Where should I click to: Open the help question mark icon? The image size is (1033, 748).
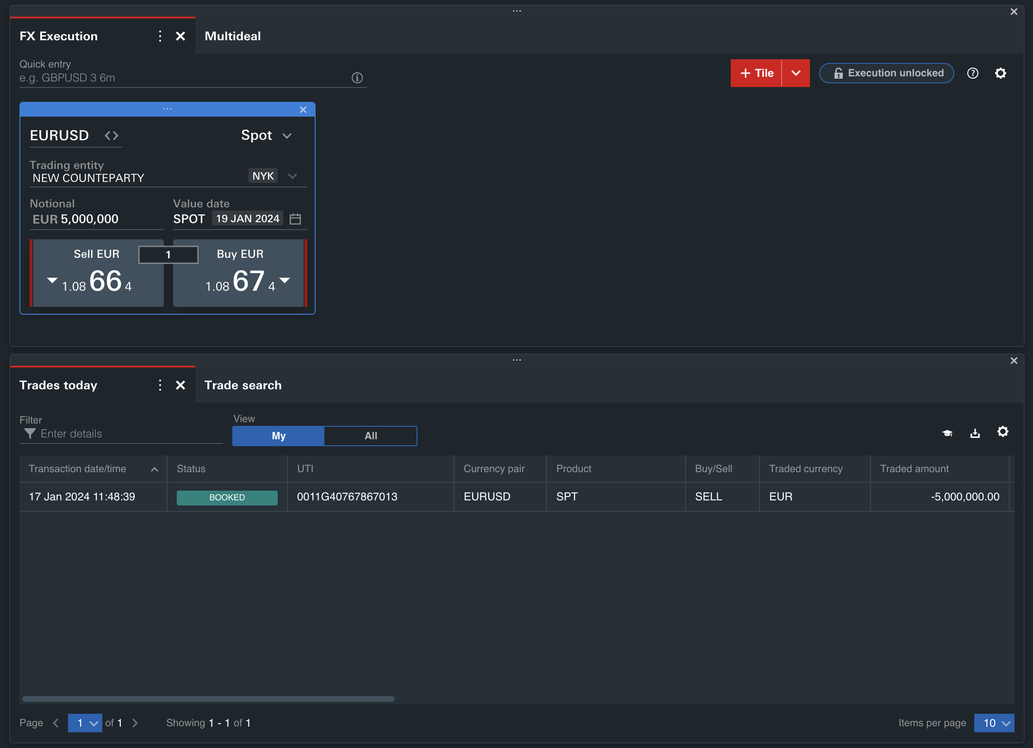(x=973, y=73)
